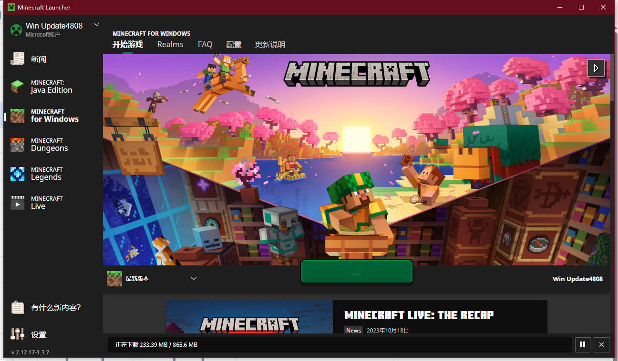This screenshot has width=618, height=361.
Task: Open the 有什么新内容? label
Action: [56, 308]
